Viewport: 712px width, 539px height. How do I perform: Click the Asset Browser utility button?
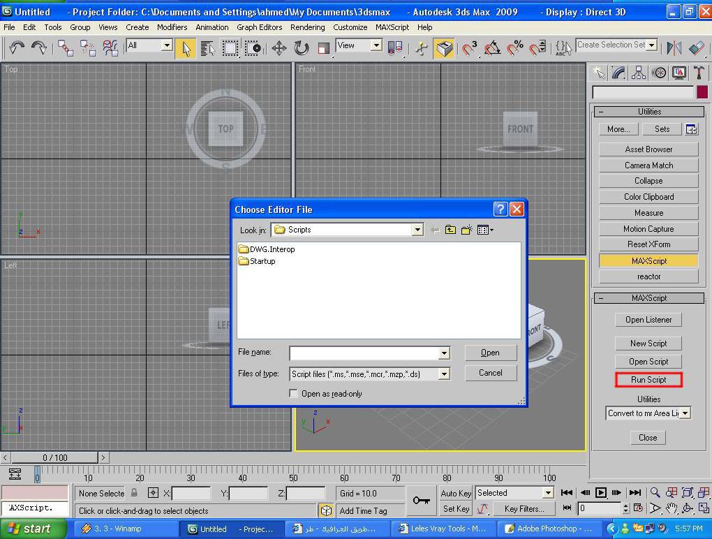[x=648, y=149]
